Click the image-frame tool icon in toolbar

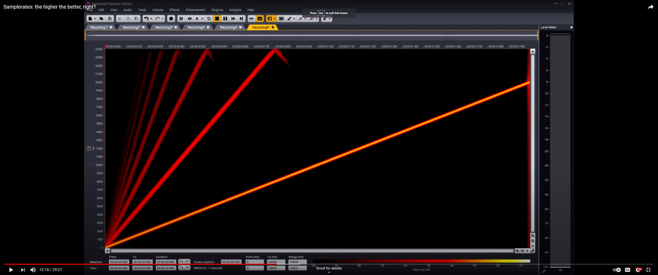point(281,19)
